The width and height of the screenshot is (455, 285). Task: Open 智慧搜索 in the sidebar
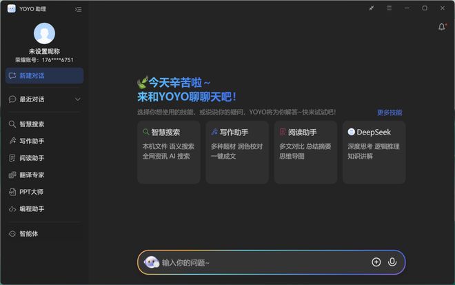tap(44, 124)
